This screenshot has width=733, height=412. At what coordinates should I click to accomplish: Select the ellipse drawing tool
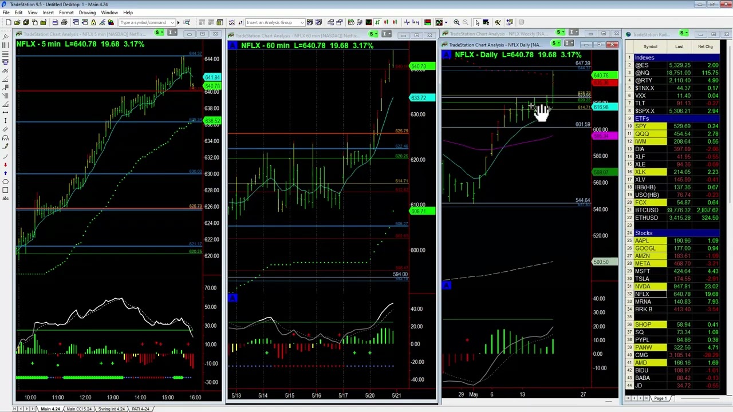[x=6, y=181]
